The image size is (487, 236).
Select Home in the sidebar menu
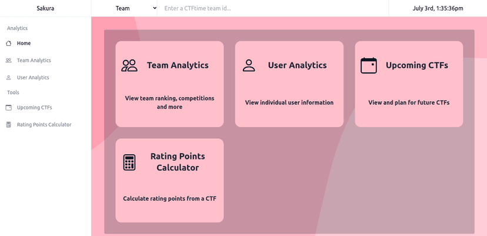(x=24, y=43)
